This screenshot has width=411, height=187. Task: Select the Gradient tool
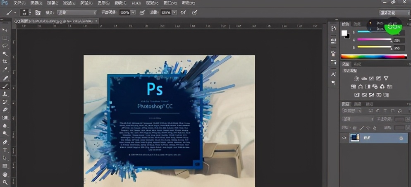point(5,118)
